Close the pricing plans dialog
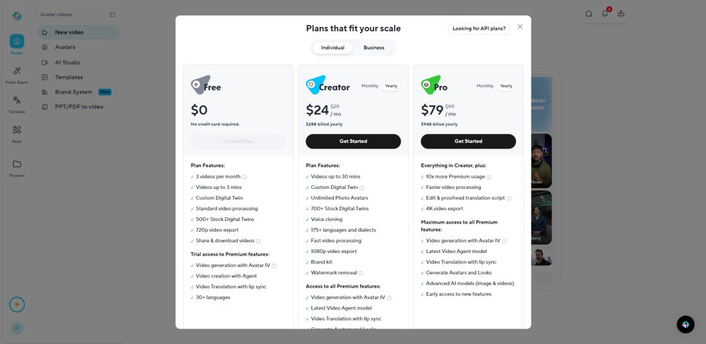Image resolution: width=706 pixels, height=344 pixels. pos(520,27)
